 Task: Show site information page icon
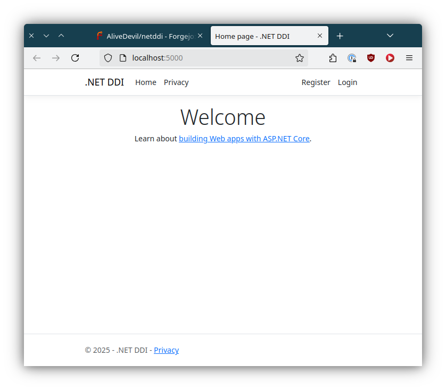[123, 58]
